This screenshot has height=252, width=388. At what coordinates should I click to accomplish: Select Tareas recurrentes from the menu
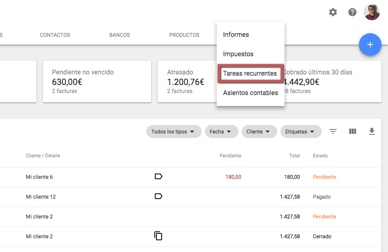click(x=250, y=73)
